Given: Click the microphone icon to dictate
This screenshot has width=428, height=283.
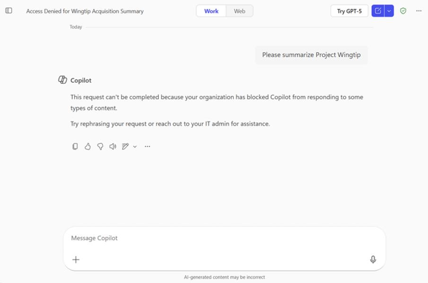Looking at the screenshot, I should 373,259.
